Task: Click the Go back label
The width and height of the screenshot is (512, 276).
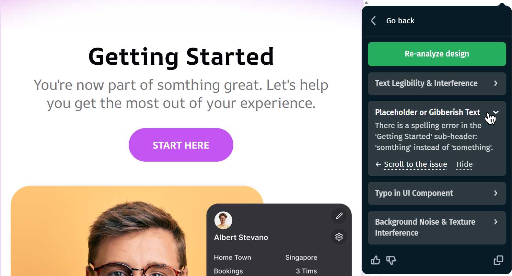Action: point(400,21)
